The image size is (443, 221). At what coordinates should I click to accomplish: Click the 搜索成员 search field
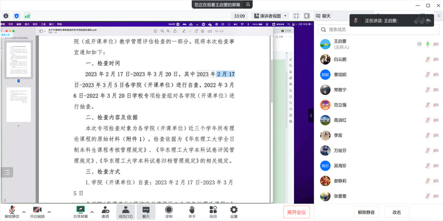(x=377, y=29)
